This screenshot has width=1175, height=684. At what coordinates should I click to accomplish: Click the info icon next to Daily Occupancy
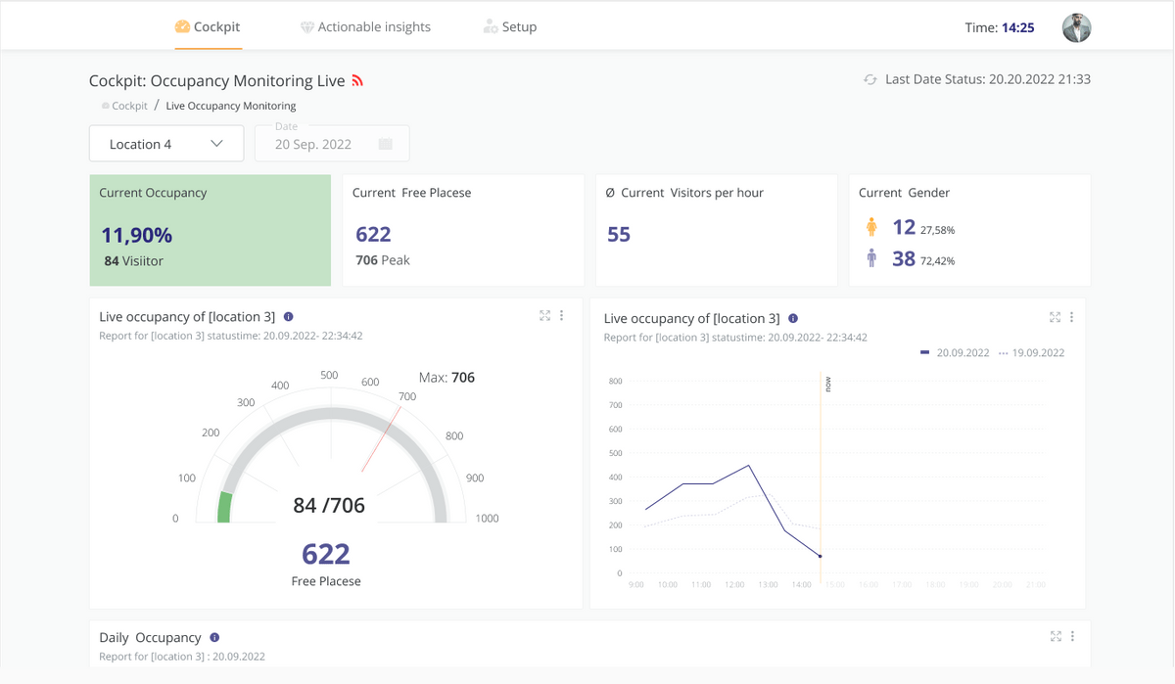point(214,637)
